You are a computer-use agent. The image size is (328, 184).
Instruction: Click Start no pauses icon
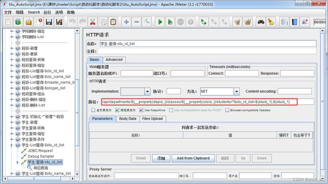coord(170,22)
